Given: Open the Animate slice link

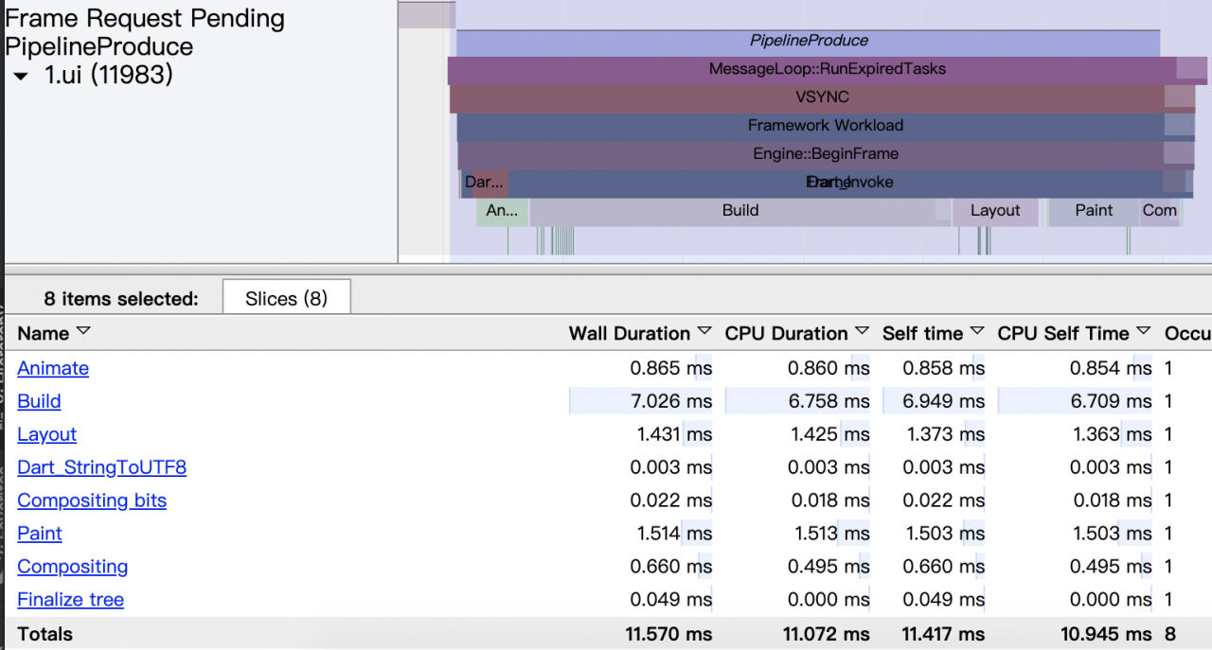Looking at the screenshot, I should pos(53,368).
